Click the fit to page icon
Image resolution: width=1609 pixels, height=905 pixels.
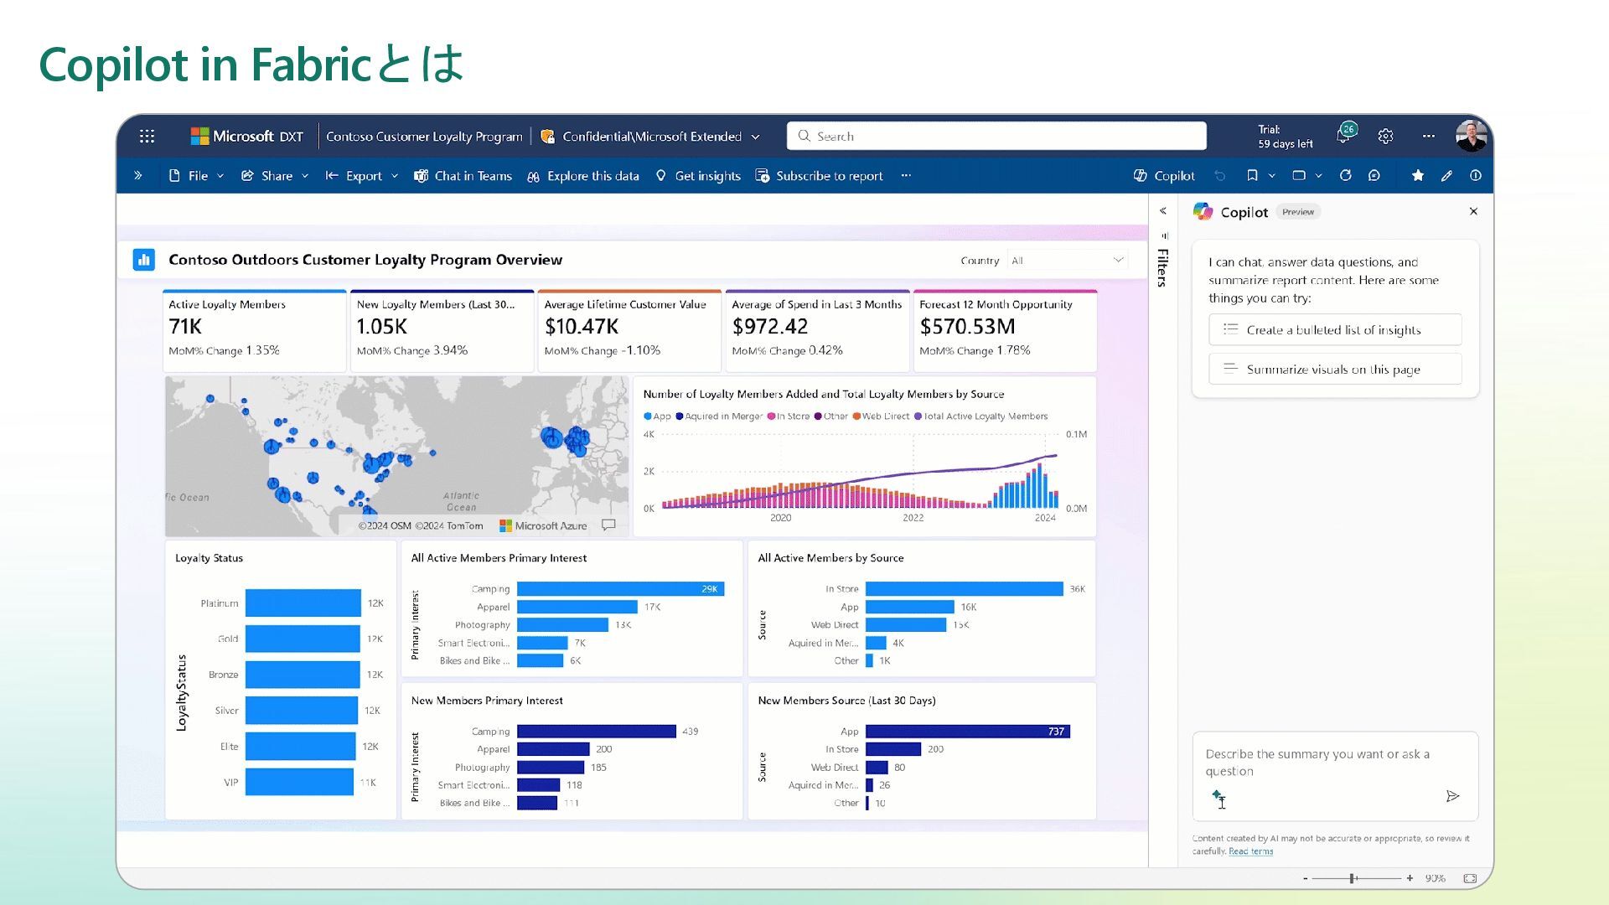(x=1470, y=878)
